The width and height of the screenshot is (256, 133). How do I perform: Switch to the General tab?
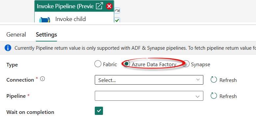point(16,35)
